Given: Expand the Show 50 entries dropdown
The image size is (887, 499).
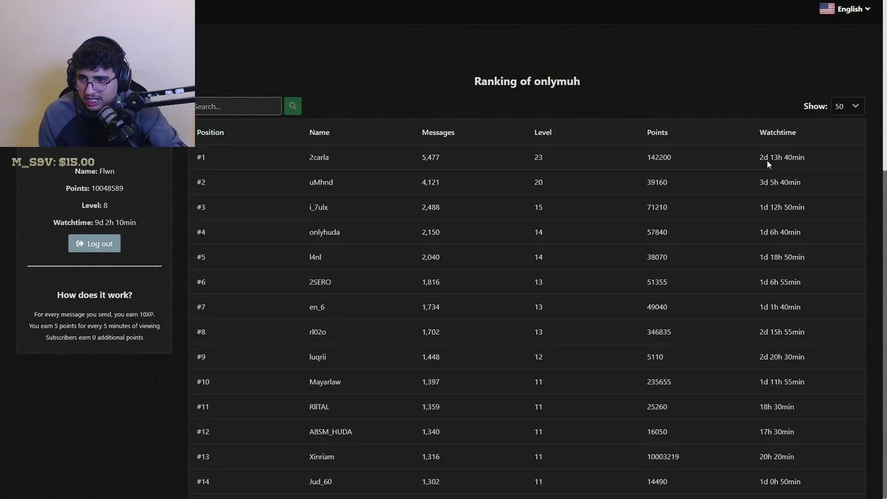Looking at the screenshot, I should coord(847,106).
